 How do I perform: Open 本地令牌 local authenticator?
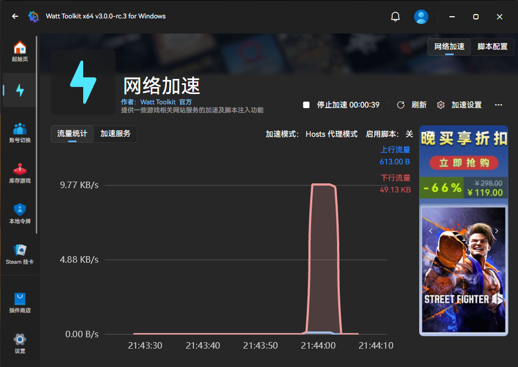coord(20,214)
